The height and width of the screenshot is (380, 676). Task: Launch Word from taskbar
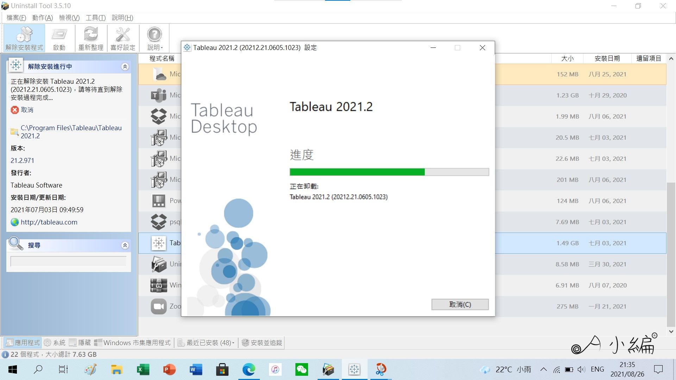point(196,369)
